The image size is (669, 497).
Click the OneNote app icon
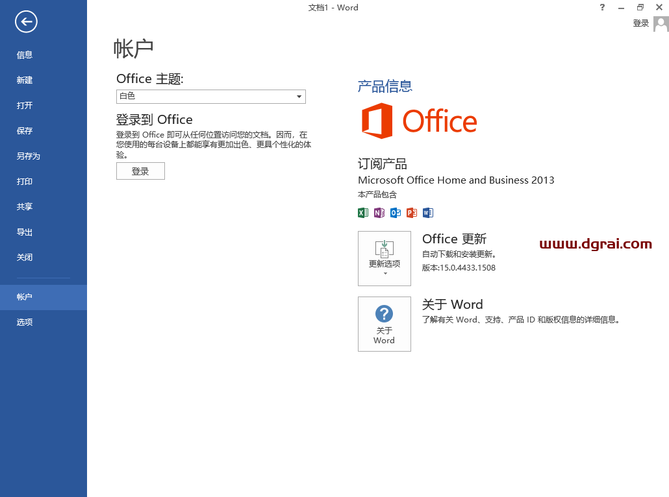[x=379, y=213]
